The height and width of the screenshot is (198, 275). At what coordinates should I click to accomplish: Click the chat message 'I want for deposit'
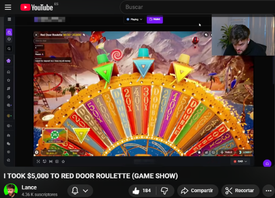pyautogui.click(x=53, y=61)
